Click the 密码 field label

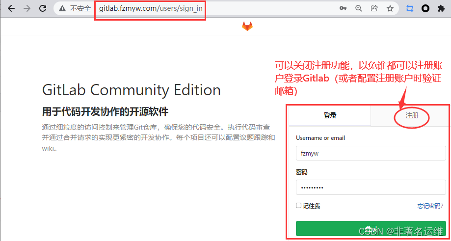301,172
